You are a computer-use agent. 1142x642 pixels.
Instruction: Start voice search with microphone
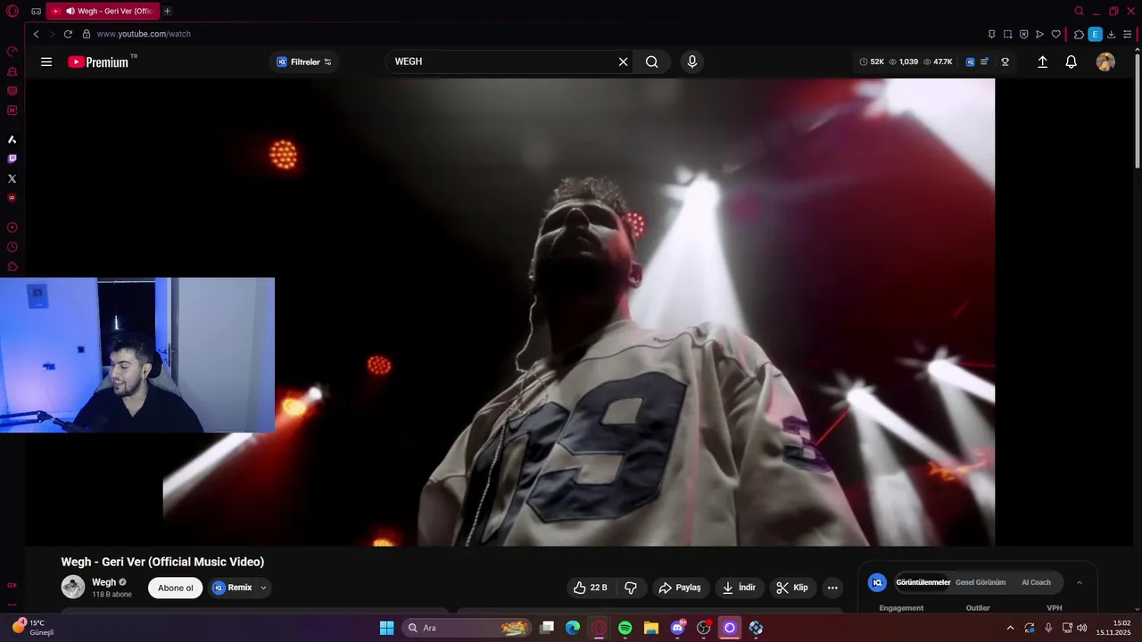point(691,62)
